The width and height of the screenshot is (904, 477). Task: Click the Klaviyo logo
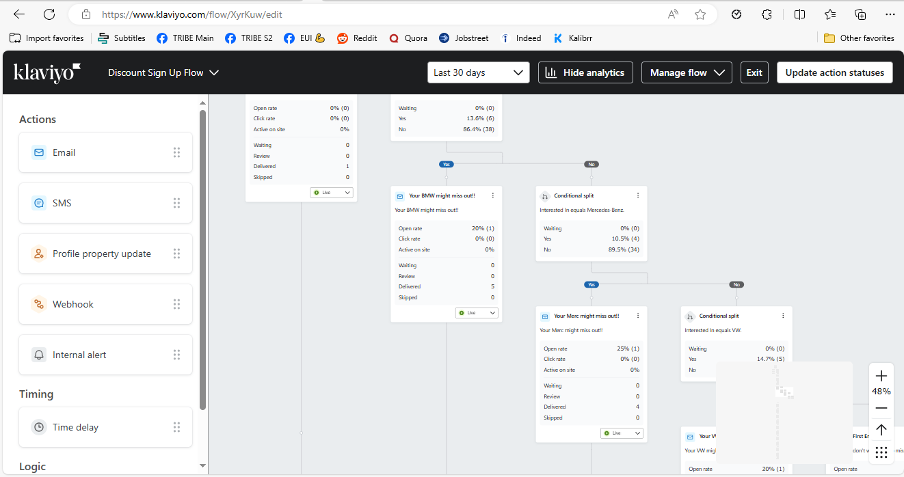click(47, 72)
